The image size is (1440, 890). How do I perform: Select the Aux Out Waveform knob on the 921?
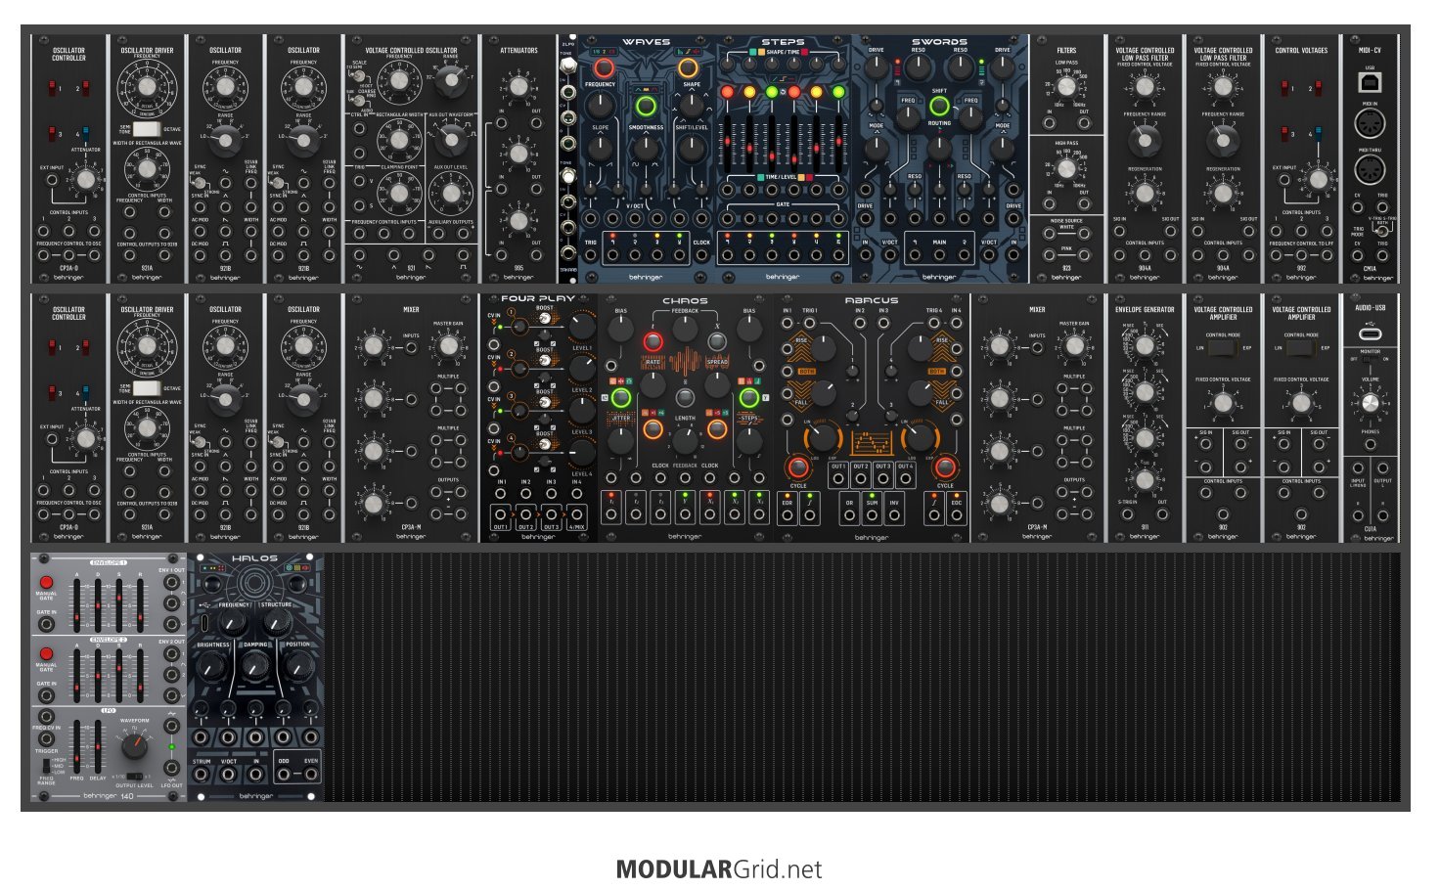click(x=451, y=139)
